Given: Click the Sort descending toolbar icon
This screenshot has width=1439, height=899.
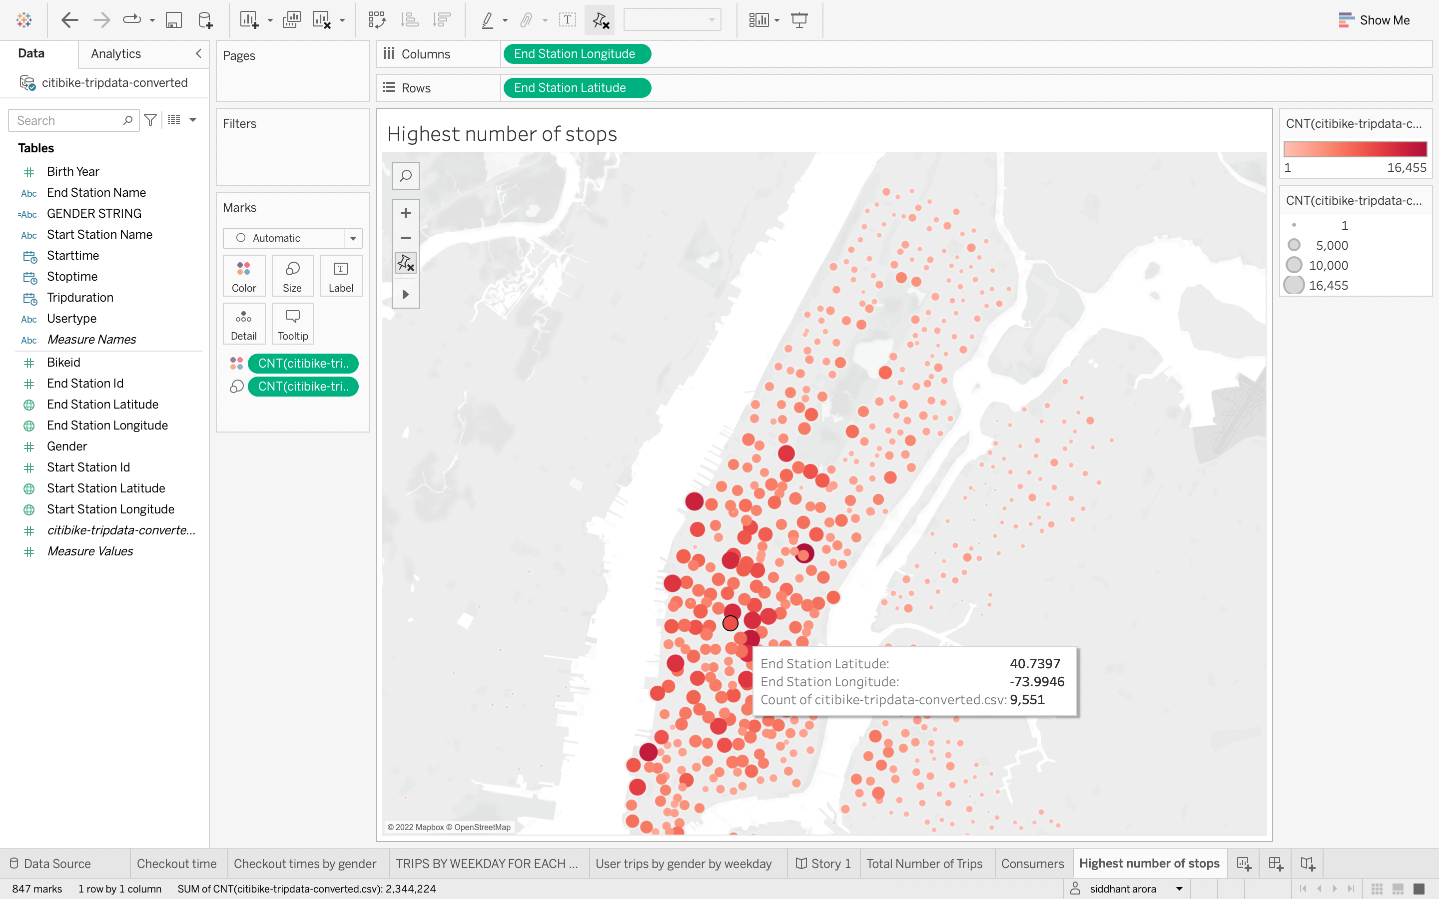Looking at the screenshot, I should point(441,20).
